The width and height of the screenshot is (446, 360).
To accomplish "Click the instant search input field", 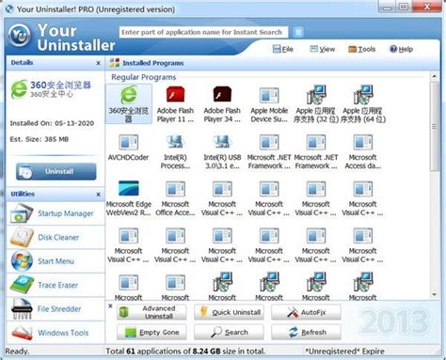I will (x=203, y=32).
